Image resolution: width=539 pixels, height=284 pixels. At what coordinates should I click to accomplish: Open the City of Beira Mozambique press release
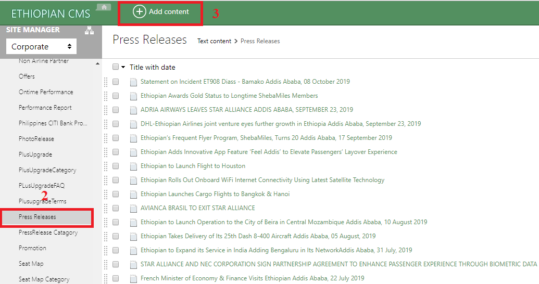pos(284,222)
